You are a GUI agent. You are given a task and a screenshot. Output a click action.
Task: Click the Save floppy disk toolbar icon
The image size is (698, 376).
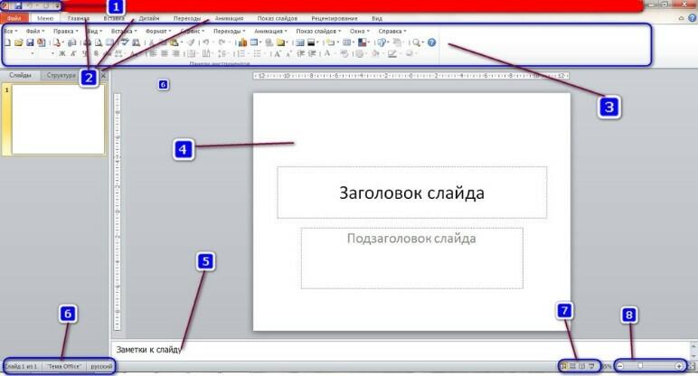tap(30, 42)
